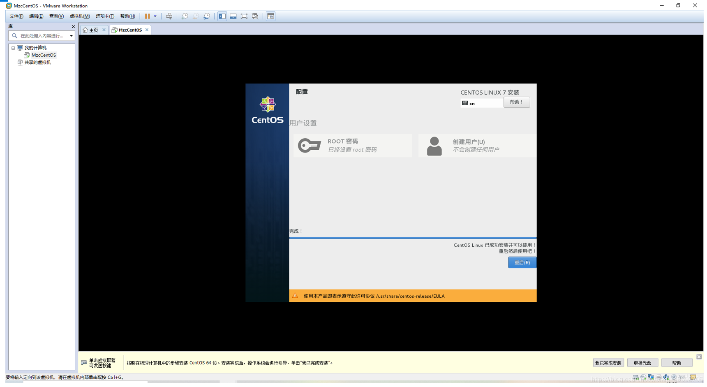Click the CD/DVD drive status icon
This screenshot has height=387, width=707.
point(643,377)
